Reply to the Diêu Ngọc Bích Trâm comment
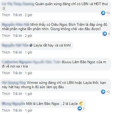 tap(18, 36)
